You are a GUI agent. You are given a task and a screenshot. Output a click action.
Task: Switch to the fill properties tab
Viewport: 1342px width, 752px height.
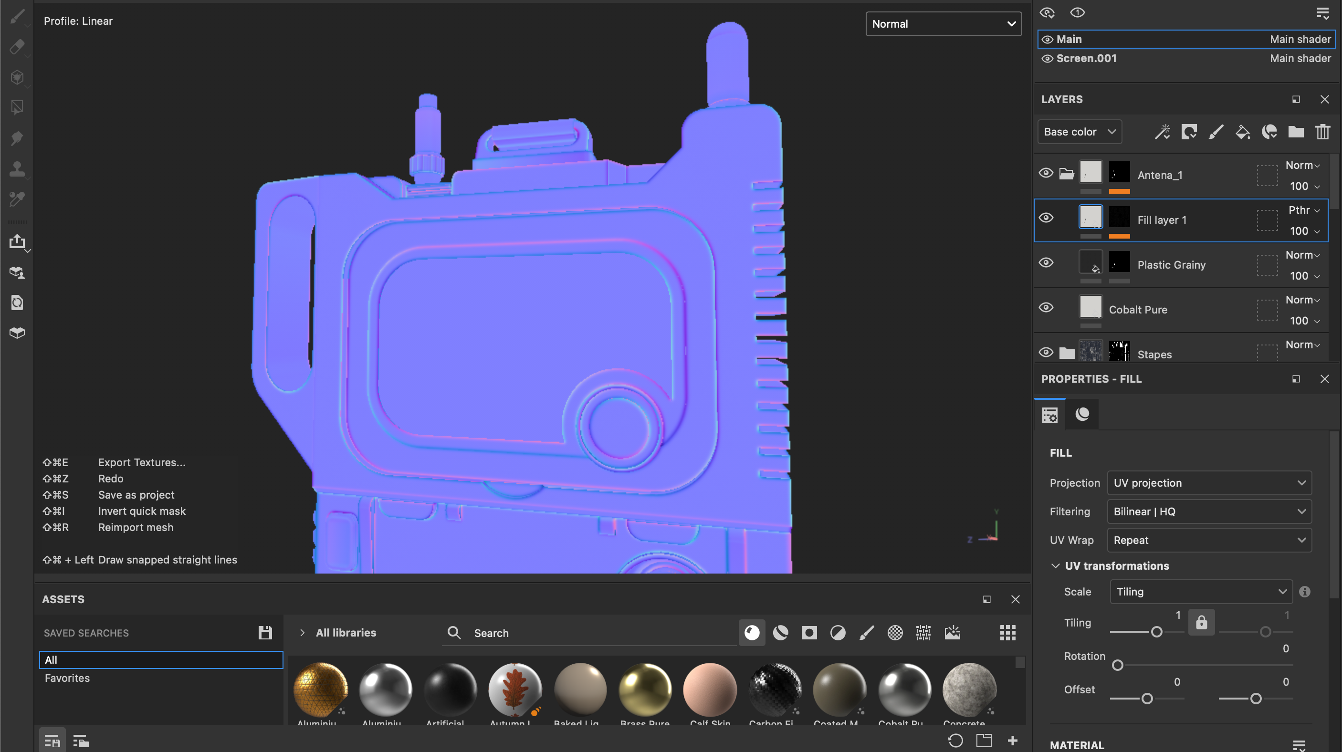(x=1050, y=415)
